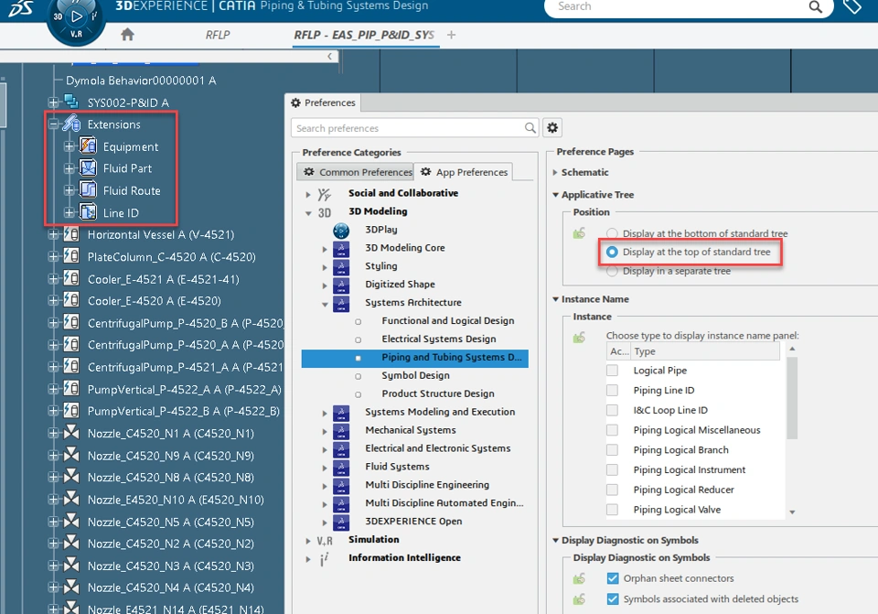Expand the Schematic preference page
The height and width of the screenshot is (614, 878).
click(556, 173)
